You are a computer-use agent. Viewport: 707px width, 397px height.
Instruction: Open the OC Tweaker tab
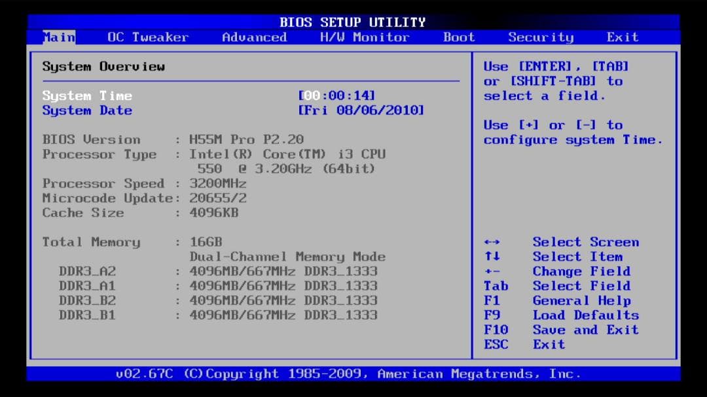pos(148,37)
